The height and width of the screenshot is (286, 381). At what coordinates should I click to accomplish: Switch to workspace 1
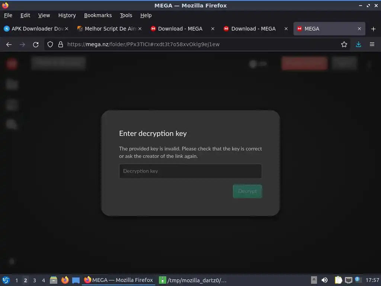(16, 280)
